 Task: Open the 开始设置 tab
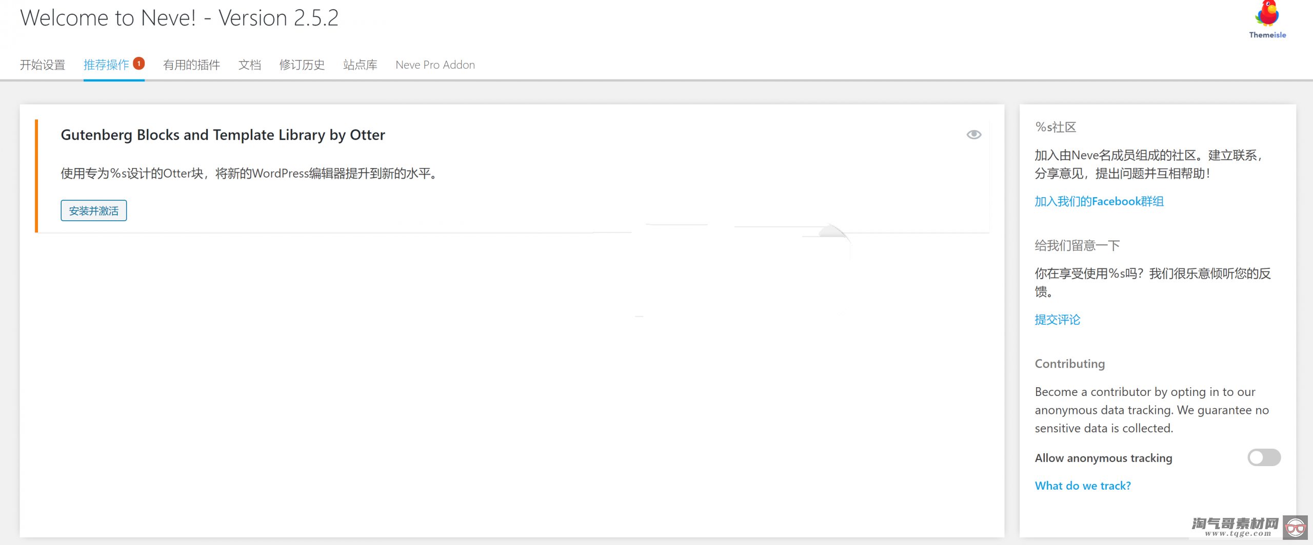coord(43,65)
